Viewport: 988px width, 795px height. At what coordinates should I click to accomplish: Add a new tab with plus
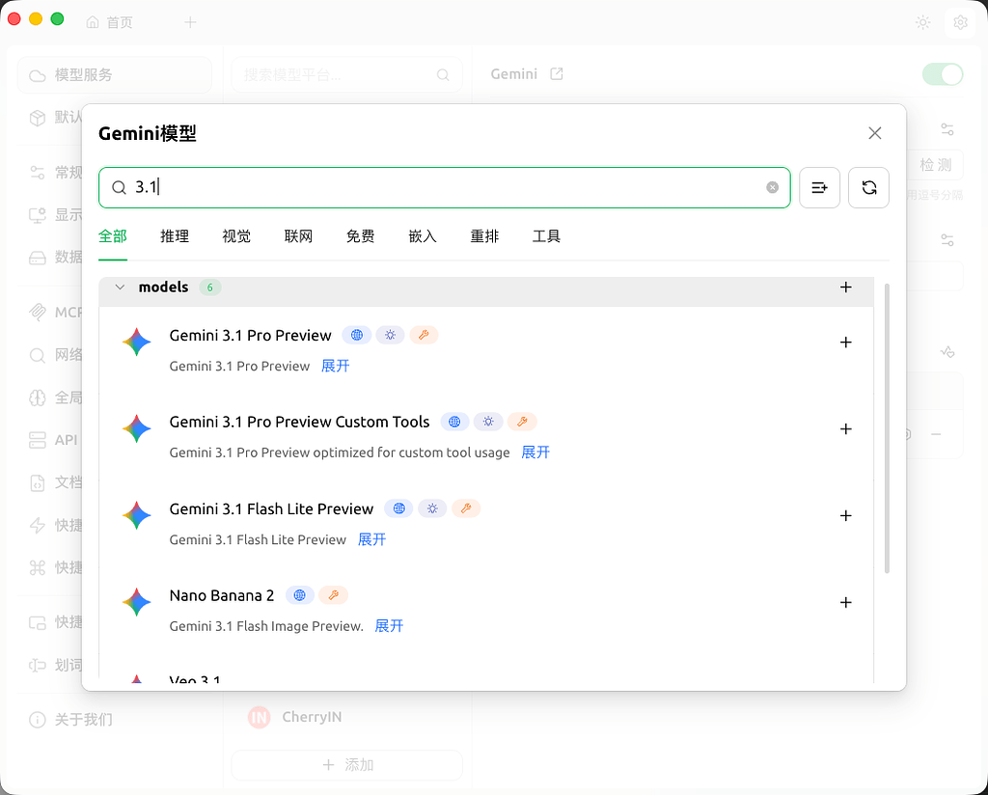click(190, 23)
